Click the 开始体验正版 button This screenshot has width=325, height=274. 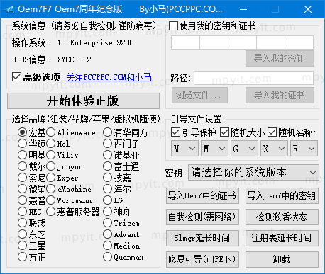coord(83,101)
